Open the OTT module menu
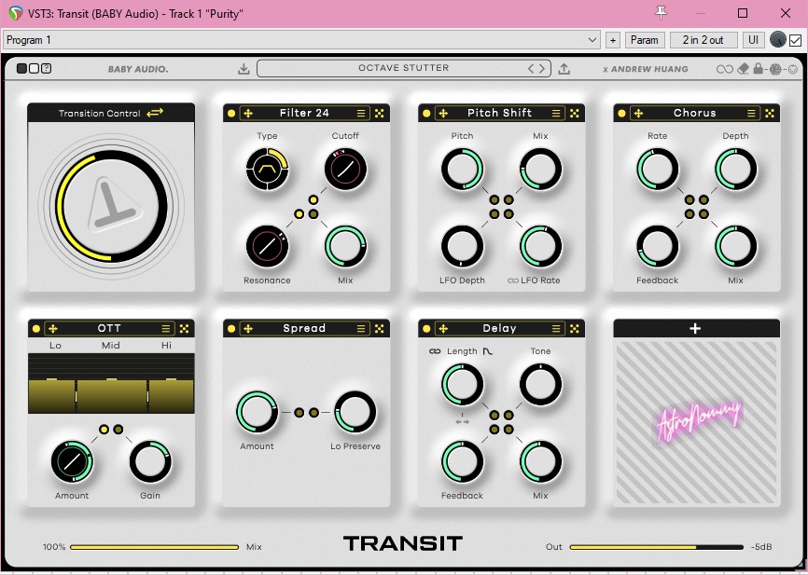The height and width of the screenshot is (575, 808). pos(166,328)
